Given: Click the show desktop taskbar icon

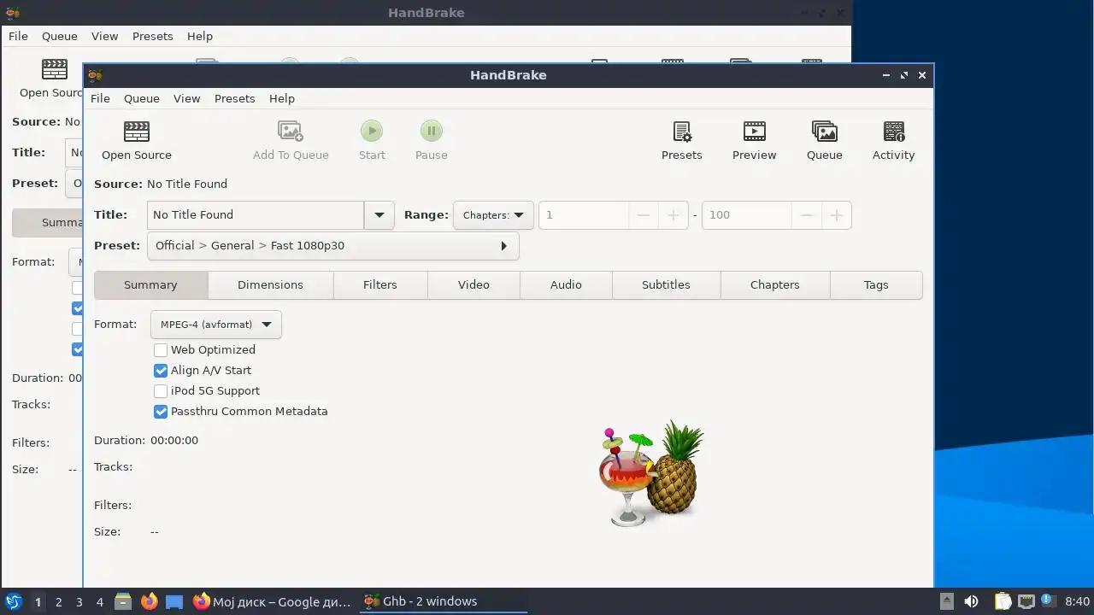Looking at the screenshot, I should (174, 601).
